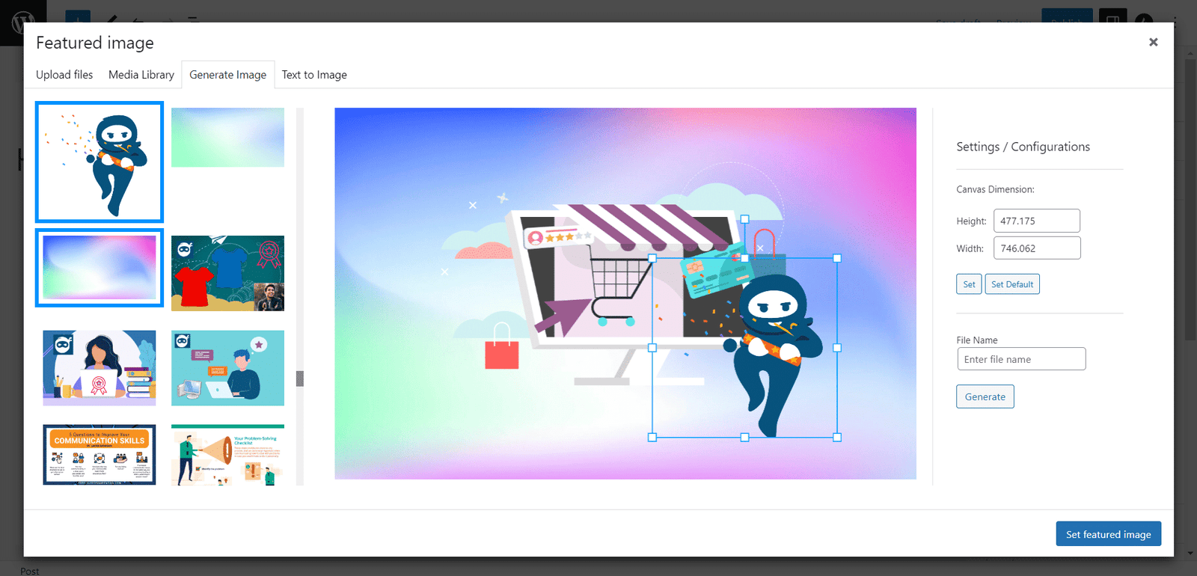Select the Communication Skills infographic thumbnail
1197x576 pixels.
coord(100,455)
